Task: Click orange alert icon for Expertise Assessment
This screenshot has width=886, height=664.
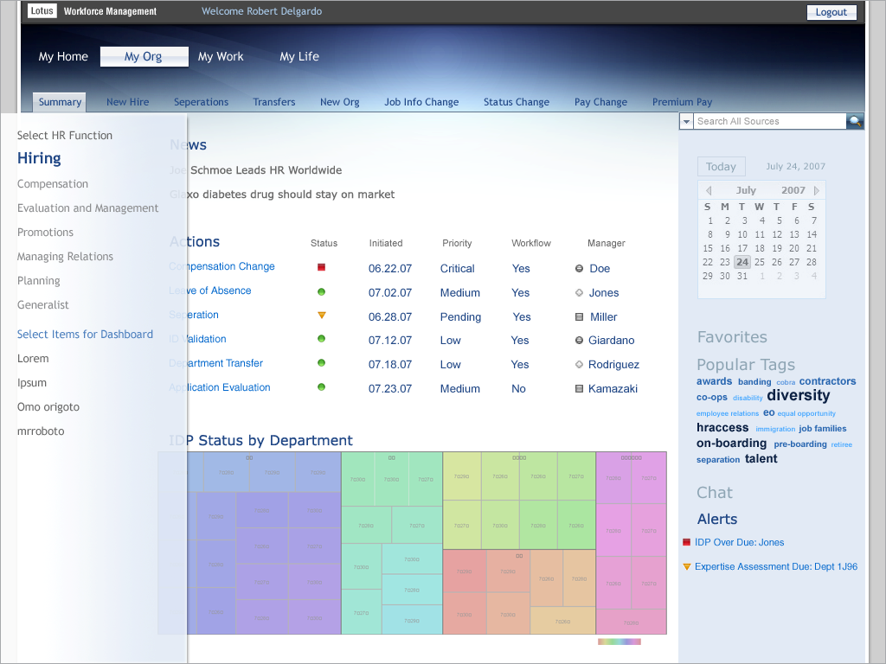Action: pos(686,566)
